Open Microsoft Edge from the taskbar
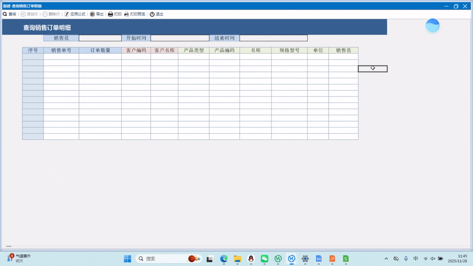This screenshot has height=266, width=473. click(224, 258)
